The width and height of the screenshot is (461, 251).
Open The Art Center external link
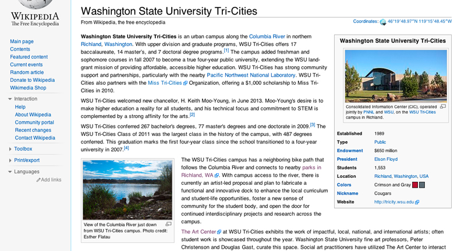198,232
